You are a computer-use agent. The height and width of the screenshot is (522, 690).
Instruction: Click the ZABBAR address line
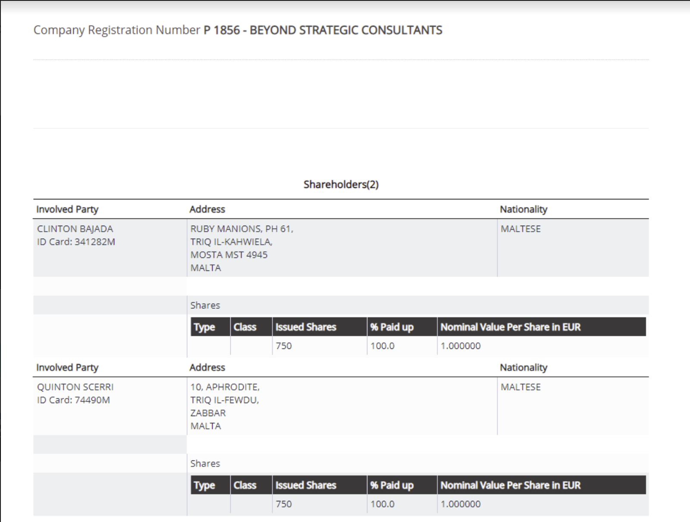(208, 413)
